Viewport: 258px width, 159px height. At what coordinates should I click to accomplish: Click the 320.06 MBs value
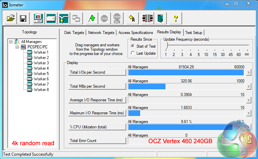click(186, 81)
